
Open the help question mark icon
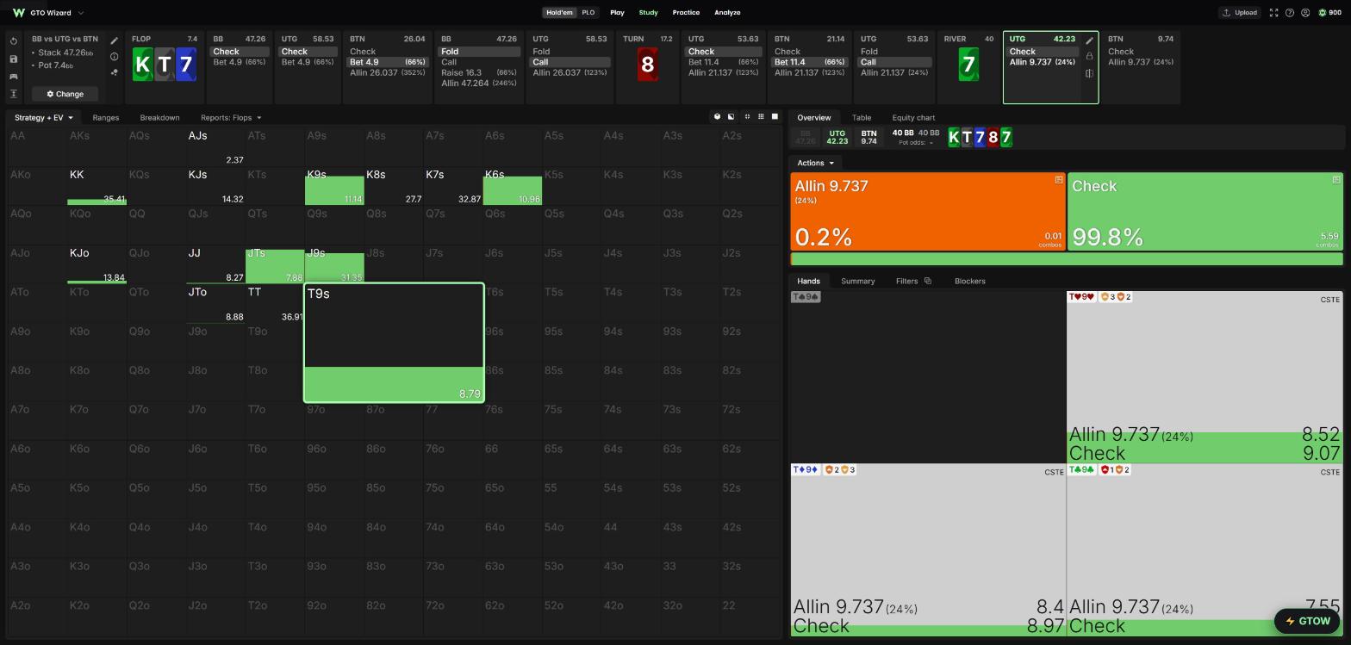coord(1289,13)
